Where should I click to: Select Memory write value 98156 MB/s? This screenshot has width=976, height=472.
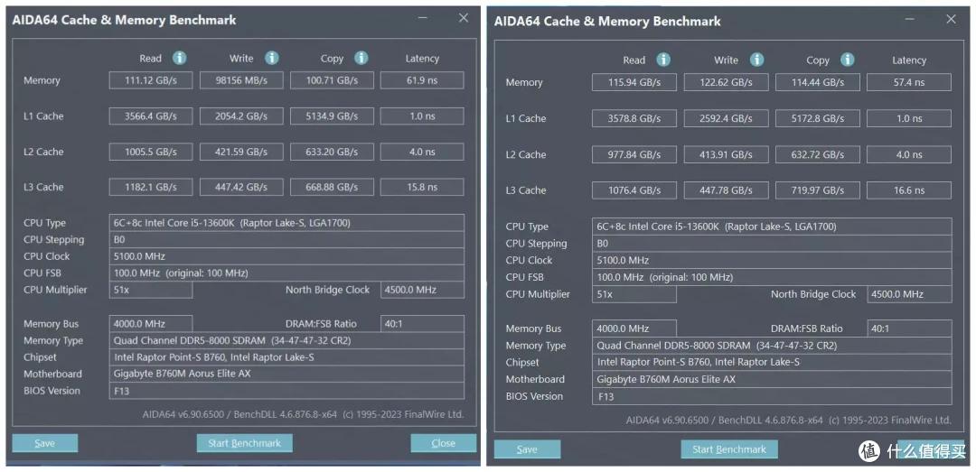pyautogui.click(x=241, y=80)
